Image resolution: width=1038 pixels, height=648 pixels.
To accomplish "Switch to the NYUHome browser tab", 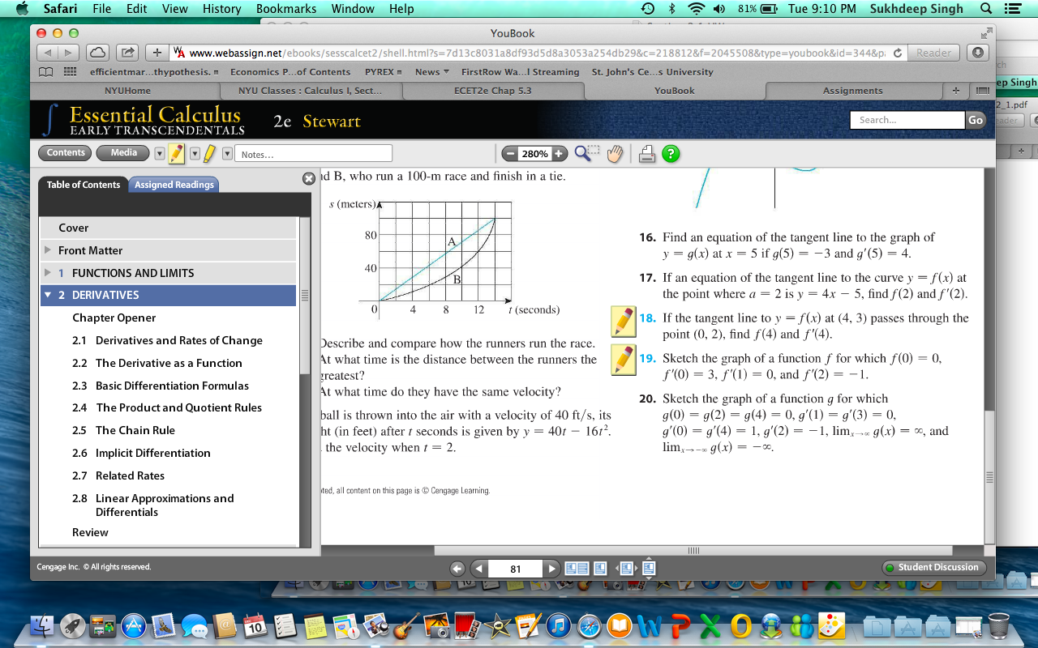I will [x=127, y=91].
